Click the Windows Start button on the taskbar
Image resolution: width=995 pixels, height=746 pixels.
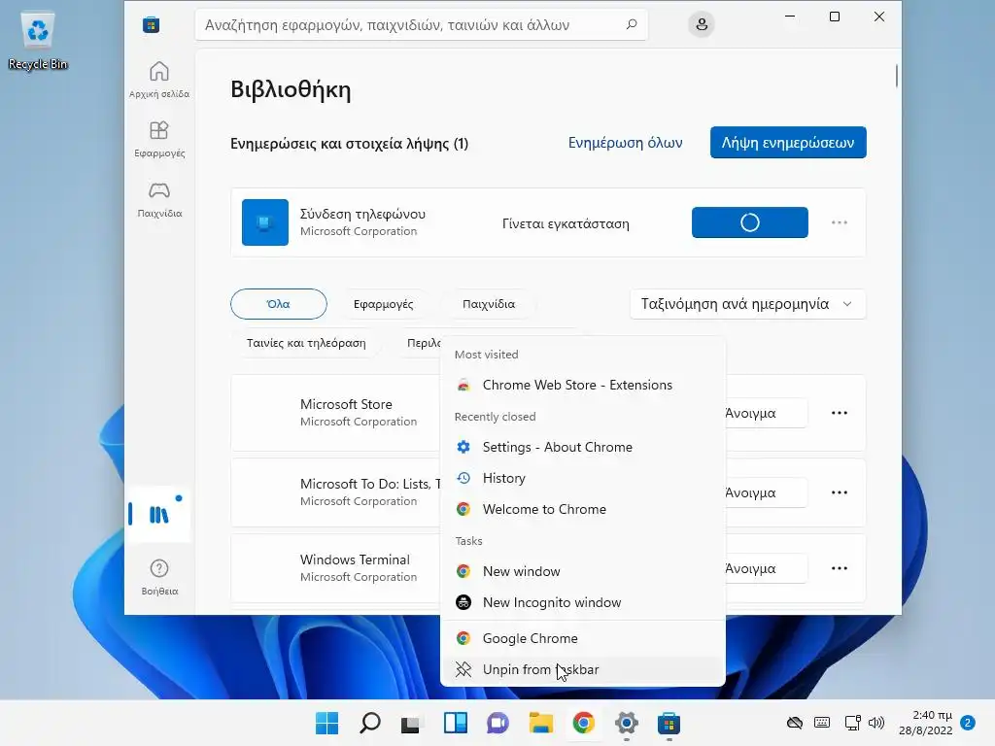point(327,723)
